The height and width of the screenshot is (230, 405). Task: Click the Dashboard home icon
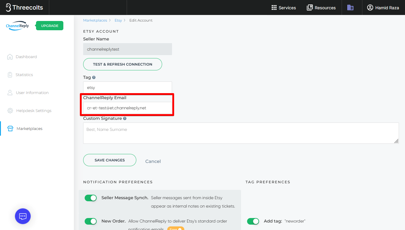tap(10, 57)
